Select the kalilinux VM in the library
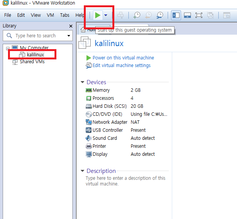This screenshot has width=237, height=219. click(x=35, y=54)
